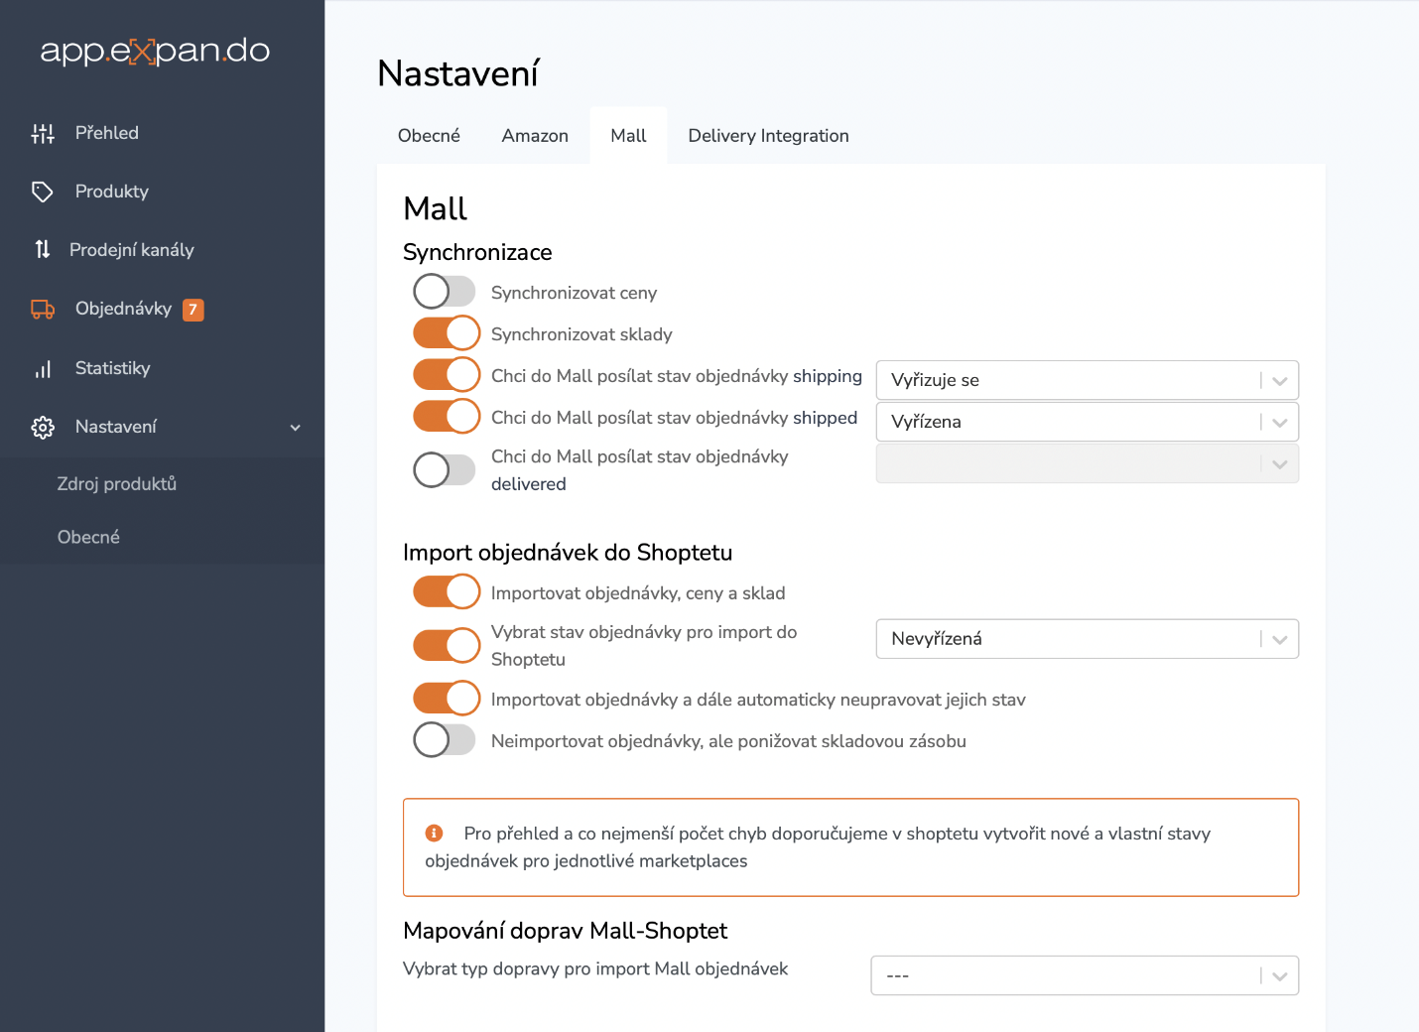
Task: Click the Synchronizovat ceny label
Action: tap(574, 293)
